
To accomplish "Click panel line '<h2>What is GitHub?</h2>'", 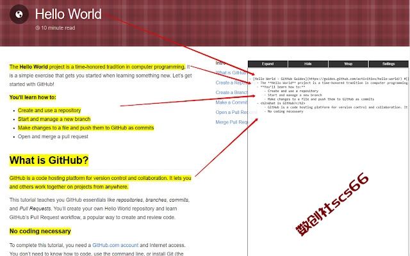I will point(281,103).
